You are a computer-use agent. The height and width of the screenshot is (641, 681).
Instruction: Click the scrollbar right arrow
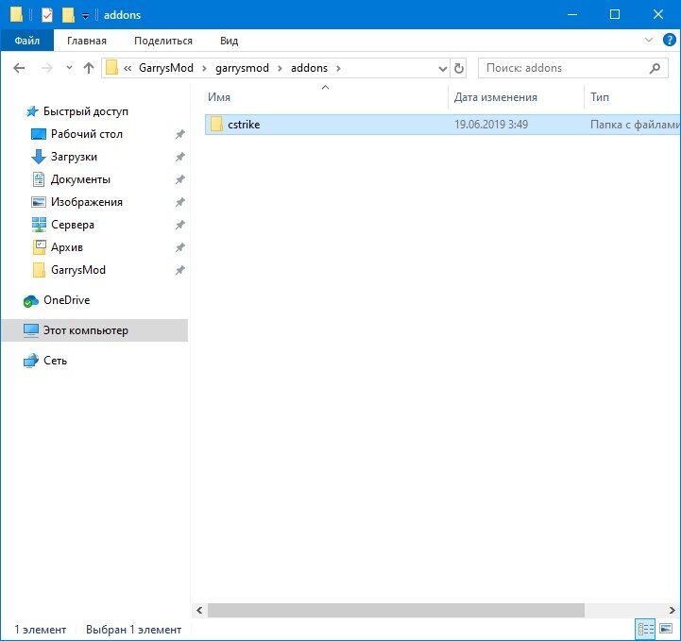672,610
